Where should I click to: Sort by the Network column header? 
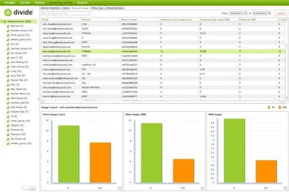pos(100,20)
